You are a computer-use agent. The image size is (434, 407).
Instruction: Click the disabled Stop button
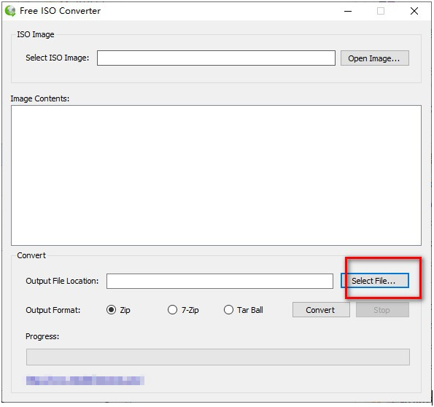click(x=382, y=310)
